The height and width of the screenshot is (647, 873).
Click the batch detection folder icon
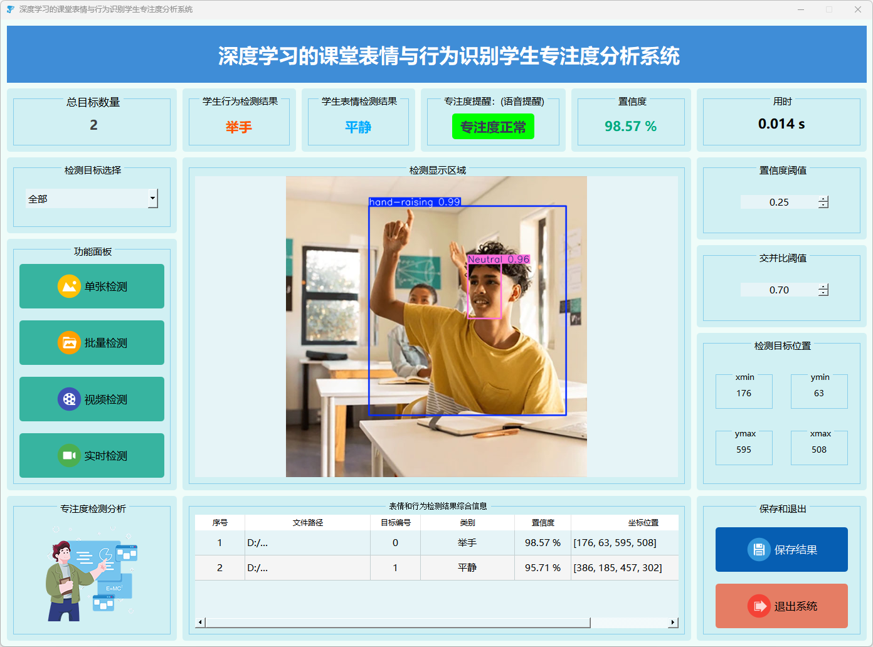click(x=69, y=343)
